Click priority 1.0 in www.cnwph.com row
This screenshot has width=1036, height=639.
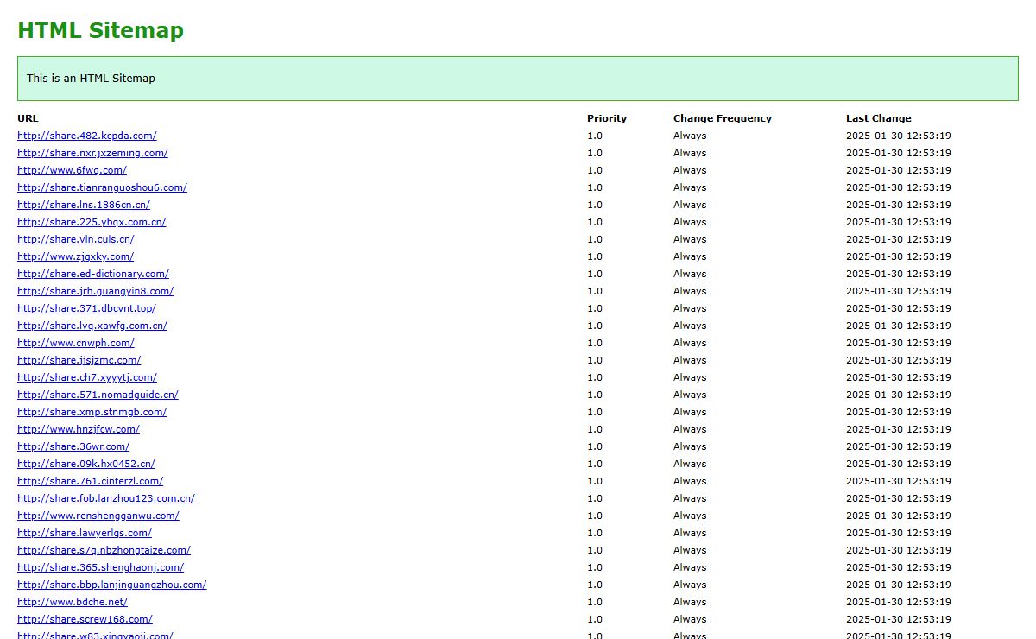(x=595, y=343)
